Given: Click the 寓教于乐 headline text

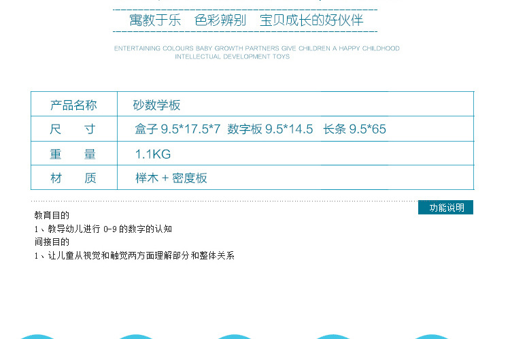Looking at the screenshot, I should 155,20.
